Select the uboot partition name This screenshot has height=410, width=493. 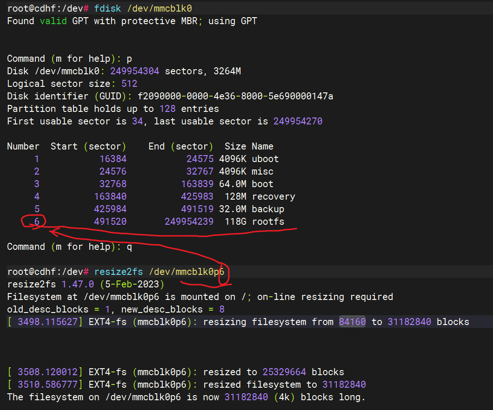[265, 159]
